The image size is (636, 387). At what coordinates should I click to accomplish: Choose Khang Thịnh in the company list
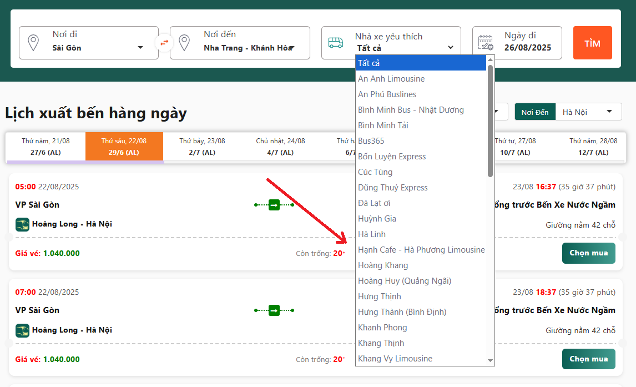421,343
